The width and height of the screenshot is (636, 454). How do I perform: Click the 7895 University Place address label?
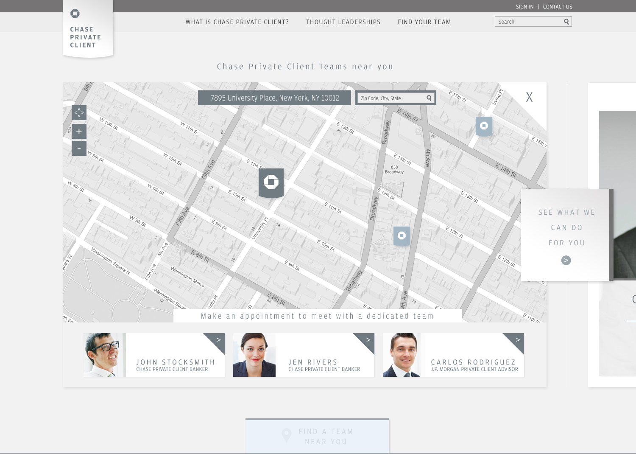274,98
